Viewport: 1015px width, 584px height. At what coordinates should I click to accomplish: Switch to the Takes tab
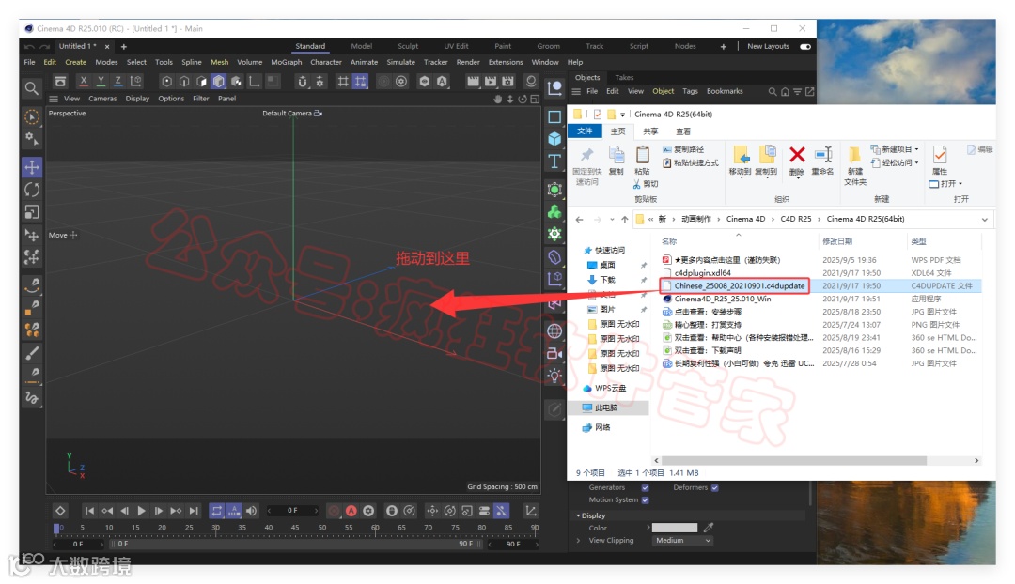(x=624, y=78)
